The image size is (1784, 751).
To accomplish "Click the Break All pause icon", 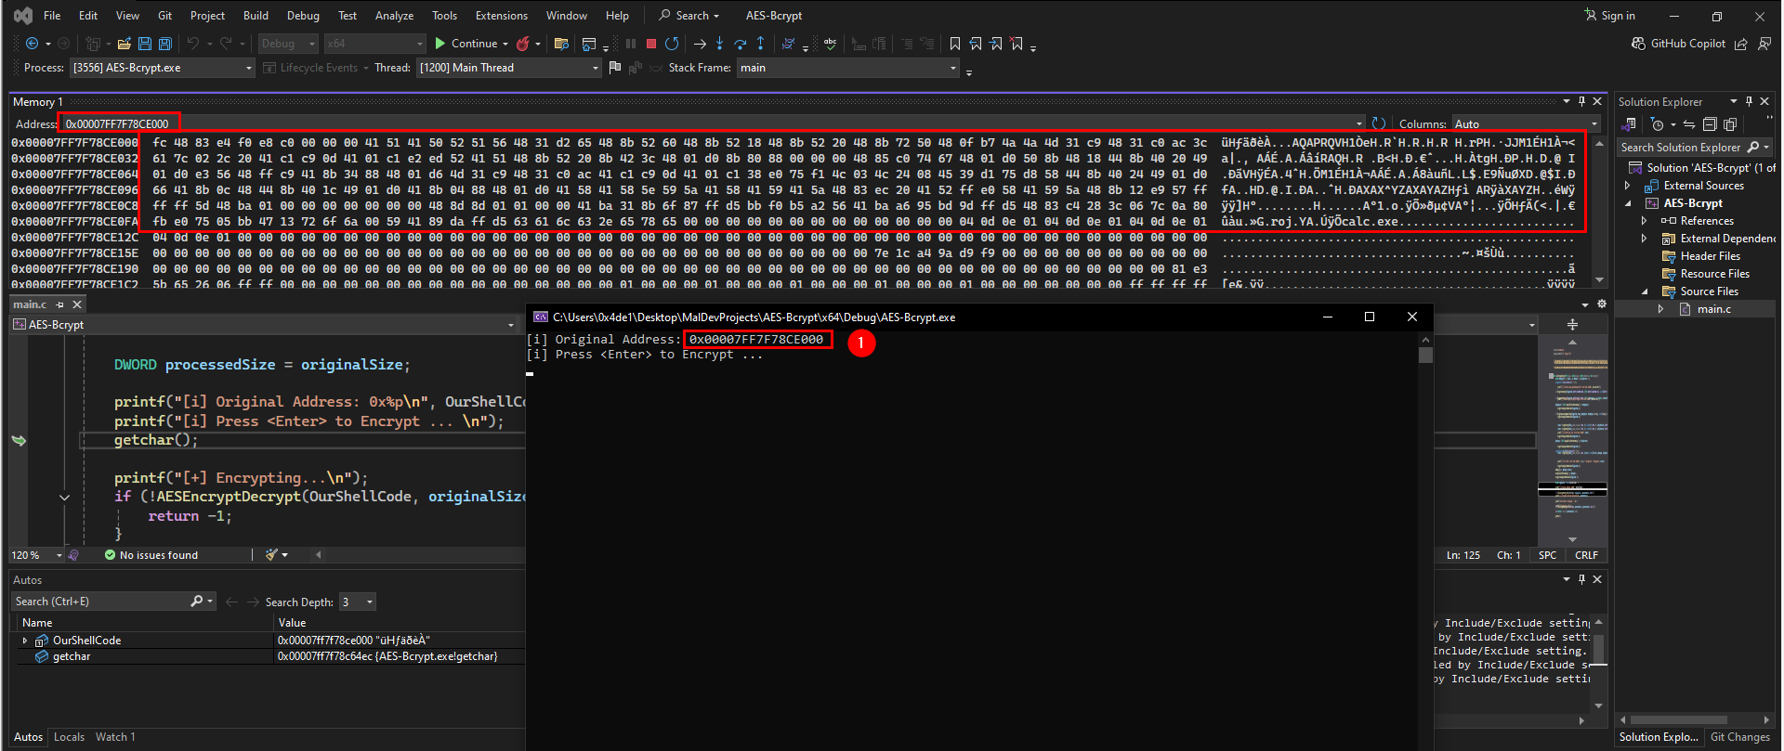I will pyautogui.click(x=631, y=44).
